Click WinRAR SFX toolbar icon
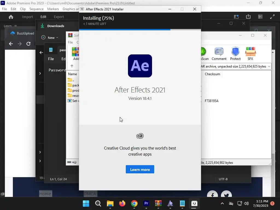Screen dimensions: 280x210 pos(250,54)
